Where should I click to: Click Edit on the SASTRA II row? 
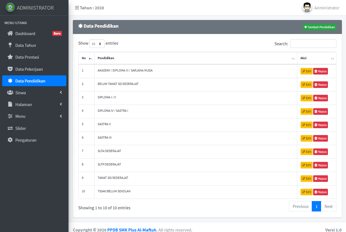(306, 125)
